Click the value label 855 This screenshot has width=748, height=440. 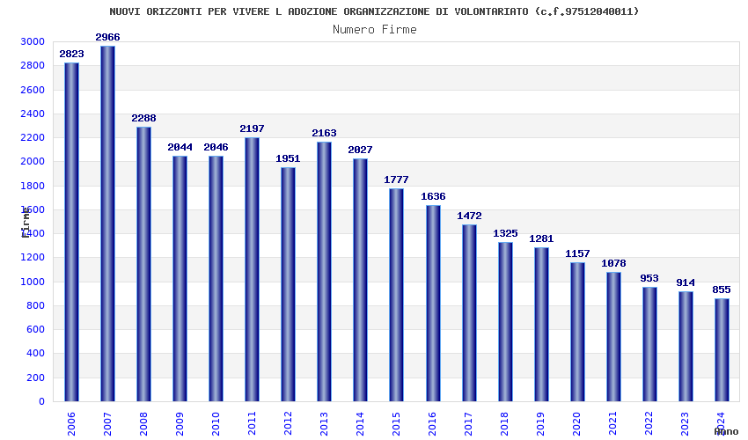click(722, 290)
